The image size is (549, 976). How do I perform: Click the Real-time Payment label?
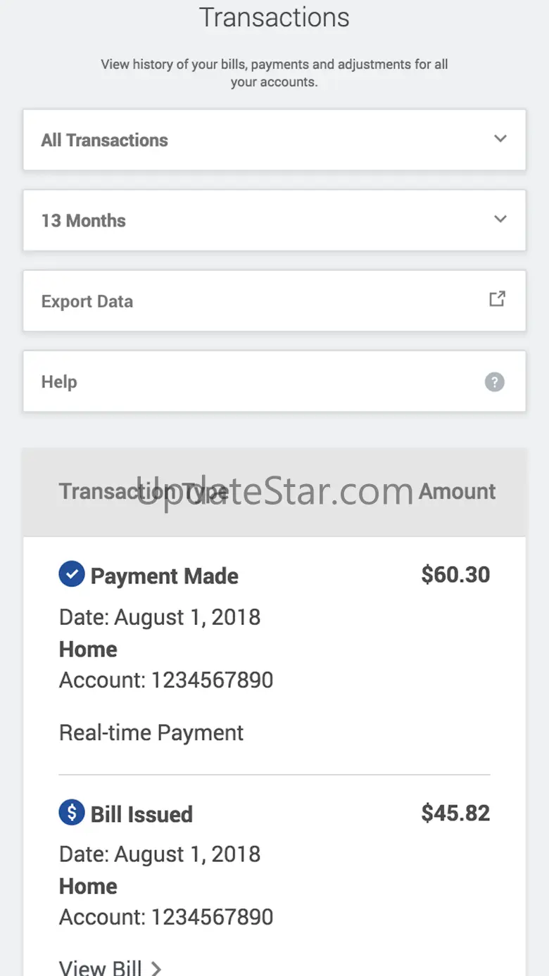151,733
